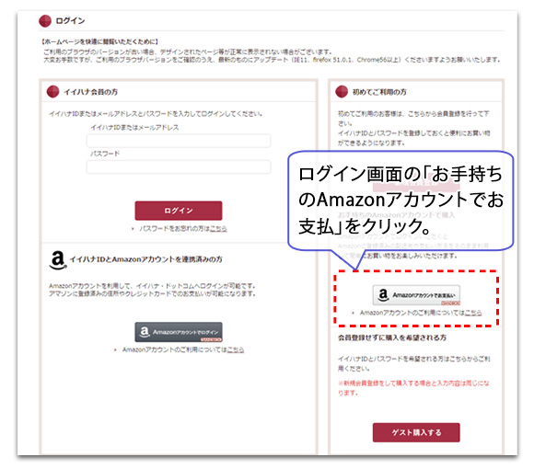Open the forgotten password こちら link
Image resolution: width=534 pixels, height=469 pixels.
(218, 229)
